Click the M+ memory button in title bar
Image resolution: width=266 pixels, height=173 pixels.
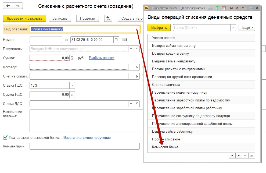[x=238, y=8]
